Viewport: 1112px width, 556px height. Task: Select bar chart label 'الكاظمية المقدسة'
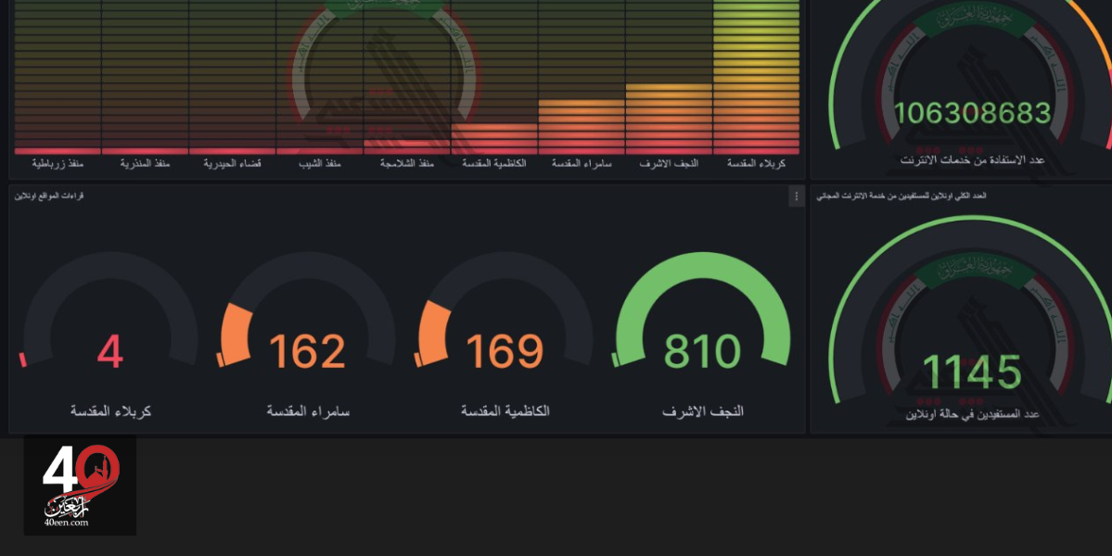point(494,164)
